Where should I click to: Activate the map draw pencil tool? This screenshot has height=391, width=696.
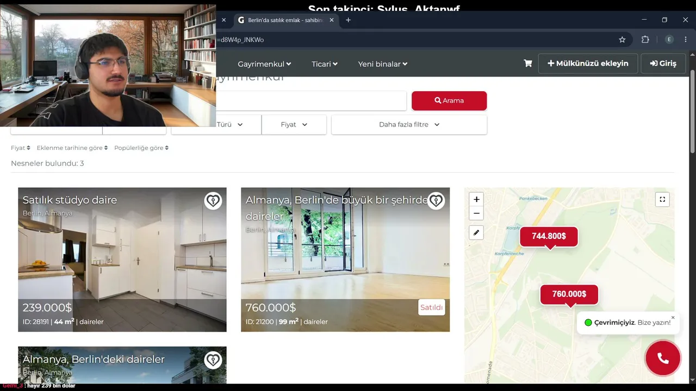[x=476, y=233]
